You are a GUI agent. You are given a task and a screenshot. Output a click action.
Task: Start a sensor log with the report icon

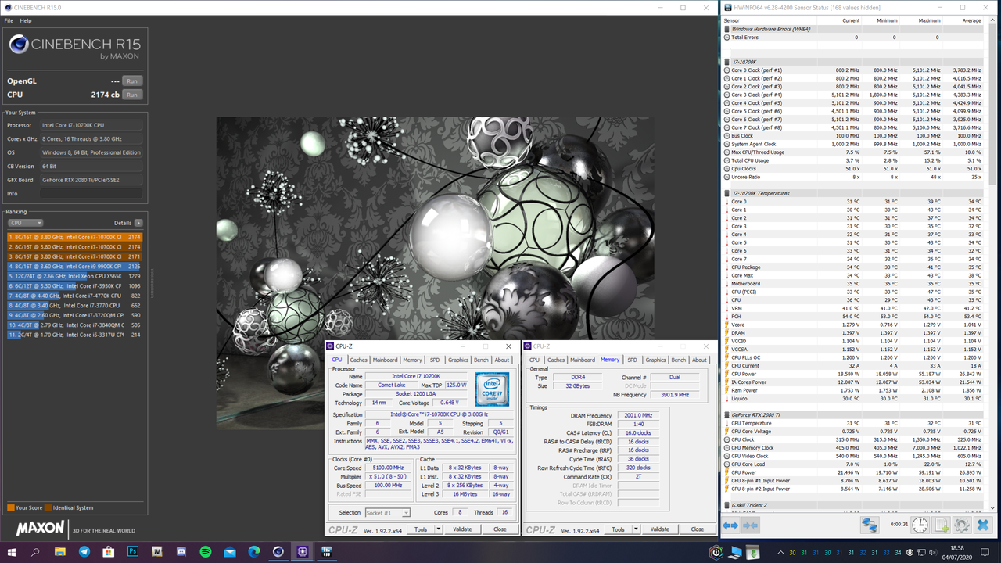click(940, 525)
